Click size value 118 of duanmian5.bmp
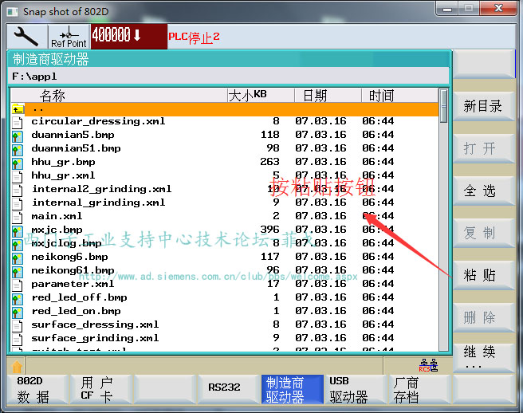Viewport: 523px width, 413px height. pyautogui.click(x=269, y=135)
